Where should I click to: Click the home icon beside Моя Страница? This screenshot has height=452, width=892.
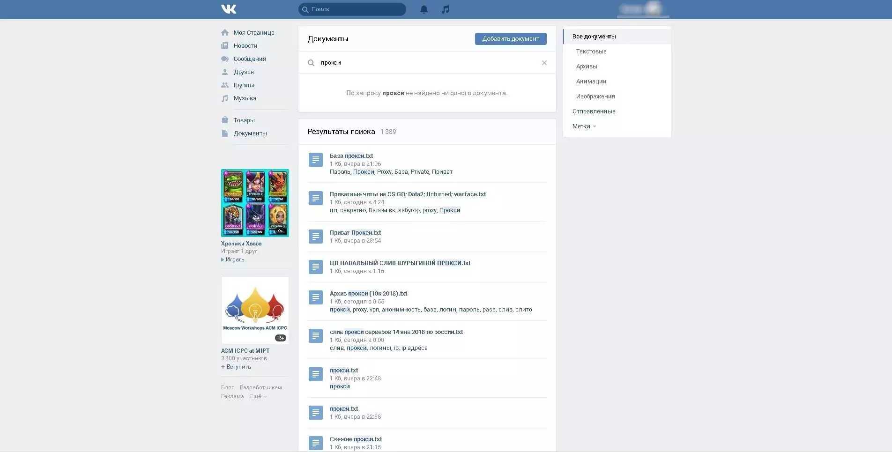tap(225, 33)
